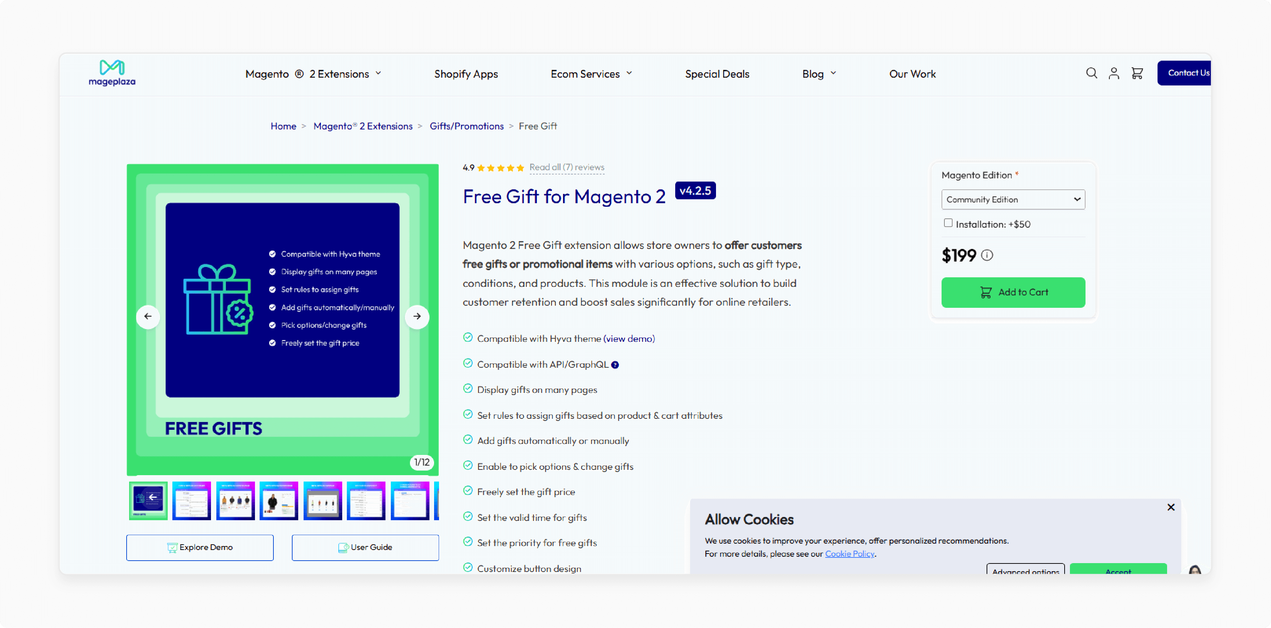Click the view demo link
This screenshot has height=628, width=1271.
click(628, 339)
